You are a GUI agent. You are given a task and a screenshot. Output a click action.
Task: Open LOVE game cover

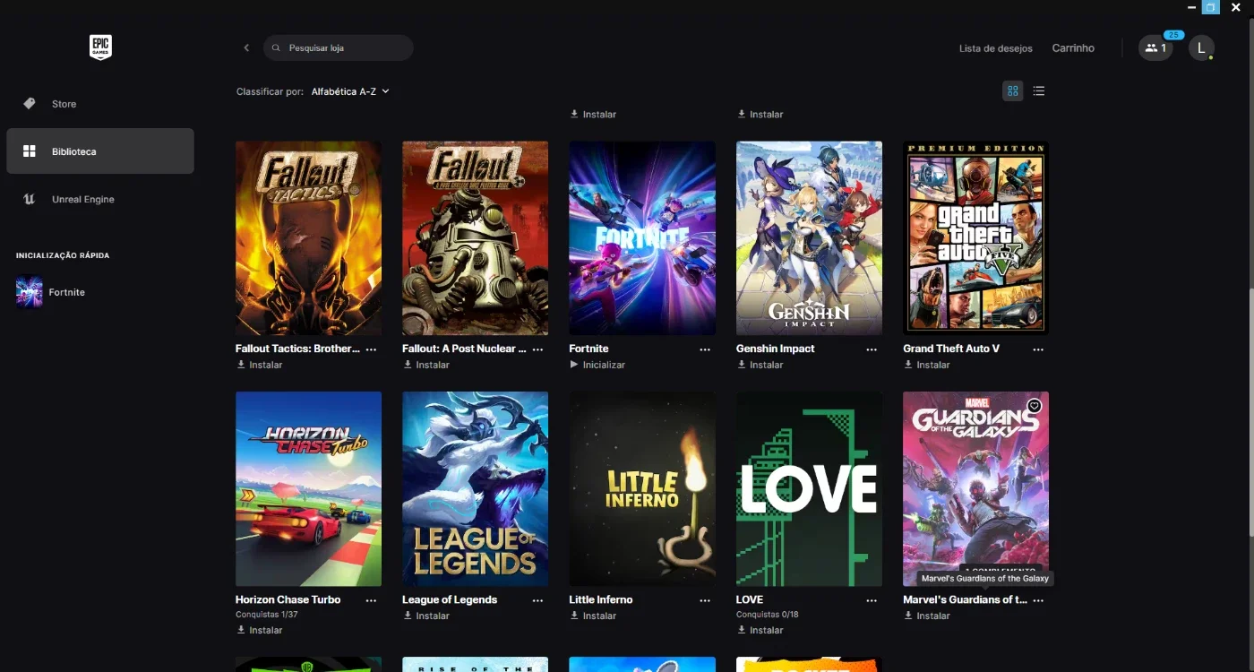click(809, 488)
